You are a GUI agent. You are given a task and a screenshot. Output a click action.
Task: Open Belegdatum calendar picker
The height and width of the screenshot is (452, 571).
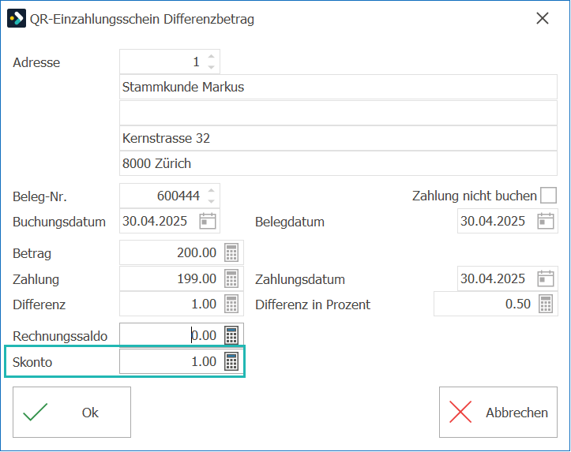(546, 221)
